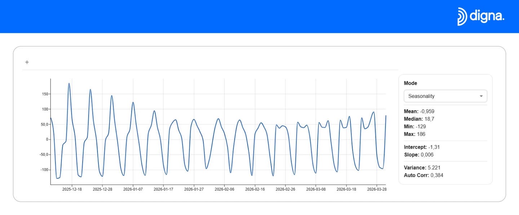Select the Slope statistic row

tap(418, 155)
